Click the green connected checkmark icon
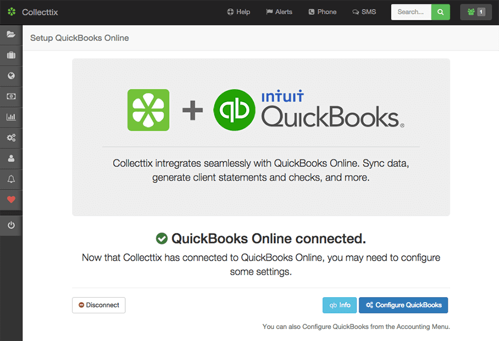The height and width of the screenshot is (341, 499). coord(162,238)
